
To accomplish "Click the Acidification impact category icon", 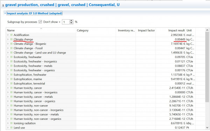I will point(12,35).
